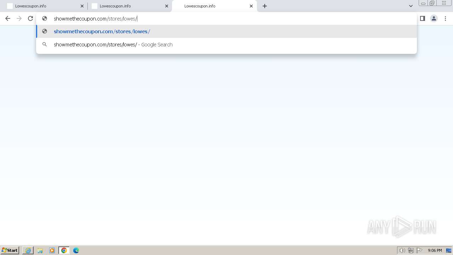The image size is (453, 255).
Task: Choose the Google Search suggestion for showmethecoupon.com
Action: tap(226, 45)
